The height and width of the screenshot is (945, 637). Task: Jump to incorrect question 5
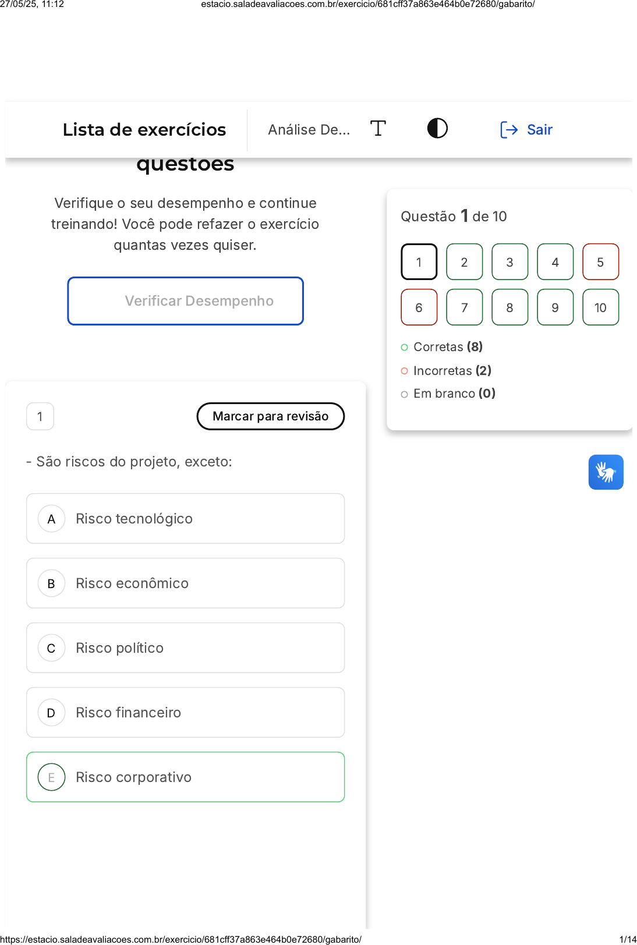tap(600, 261)
